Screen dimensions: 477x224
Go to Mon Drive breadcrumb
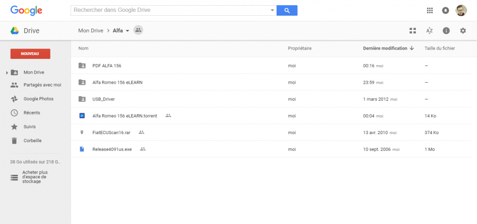91,30
